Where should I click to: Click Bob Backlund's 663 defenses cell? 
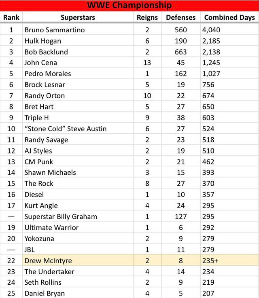point(180,52)
